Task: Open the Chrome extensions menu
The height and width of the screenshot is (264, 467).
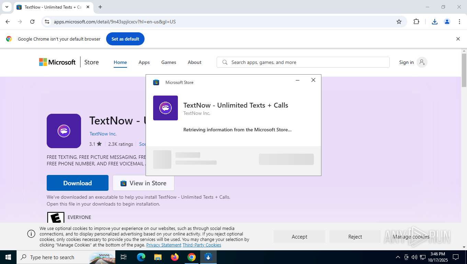Action: click(x=416, y=22)
